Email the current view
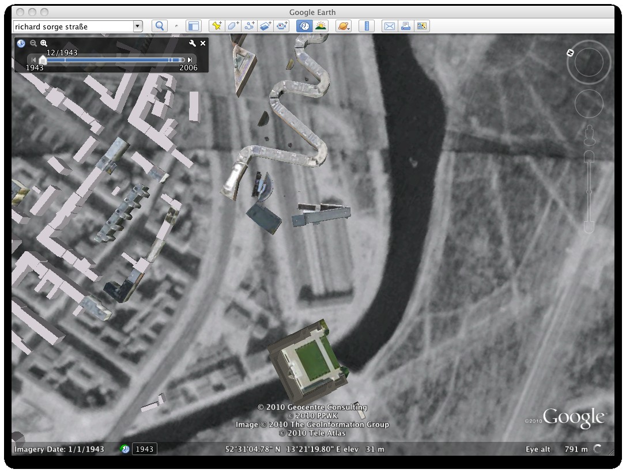Screen dimensions: 626x473 (x=390, y=26)
